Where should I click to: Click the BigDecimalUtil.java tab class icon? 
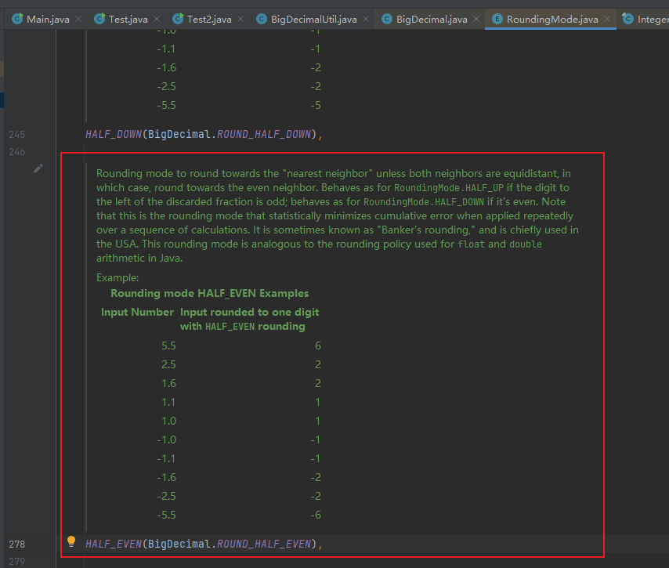(262, 19)
